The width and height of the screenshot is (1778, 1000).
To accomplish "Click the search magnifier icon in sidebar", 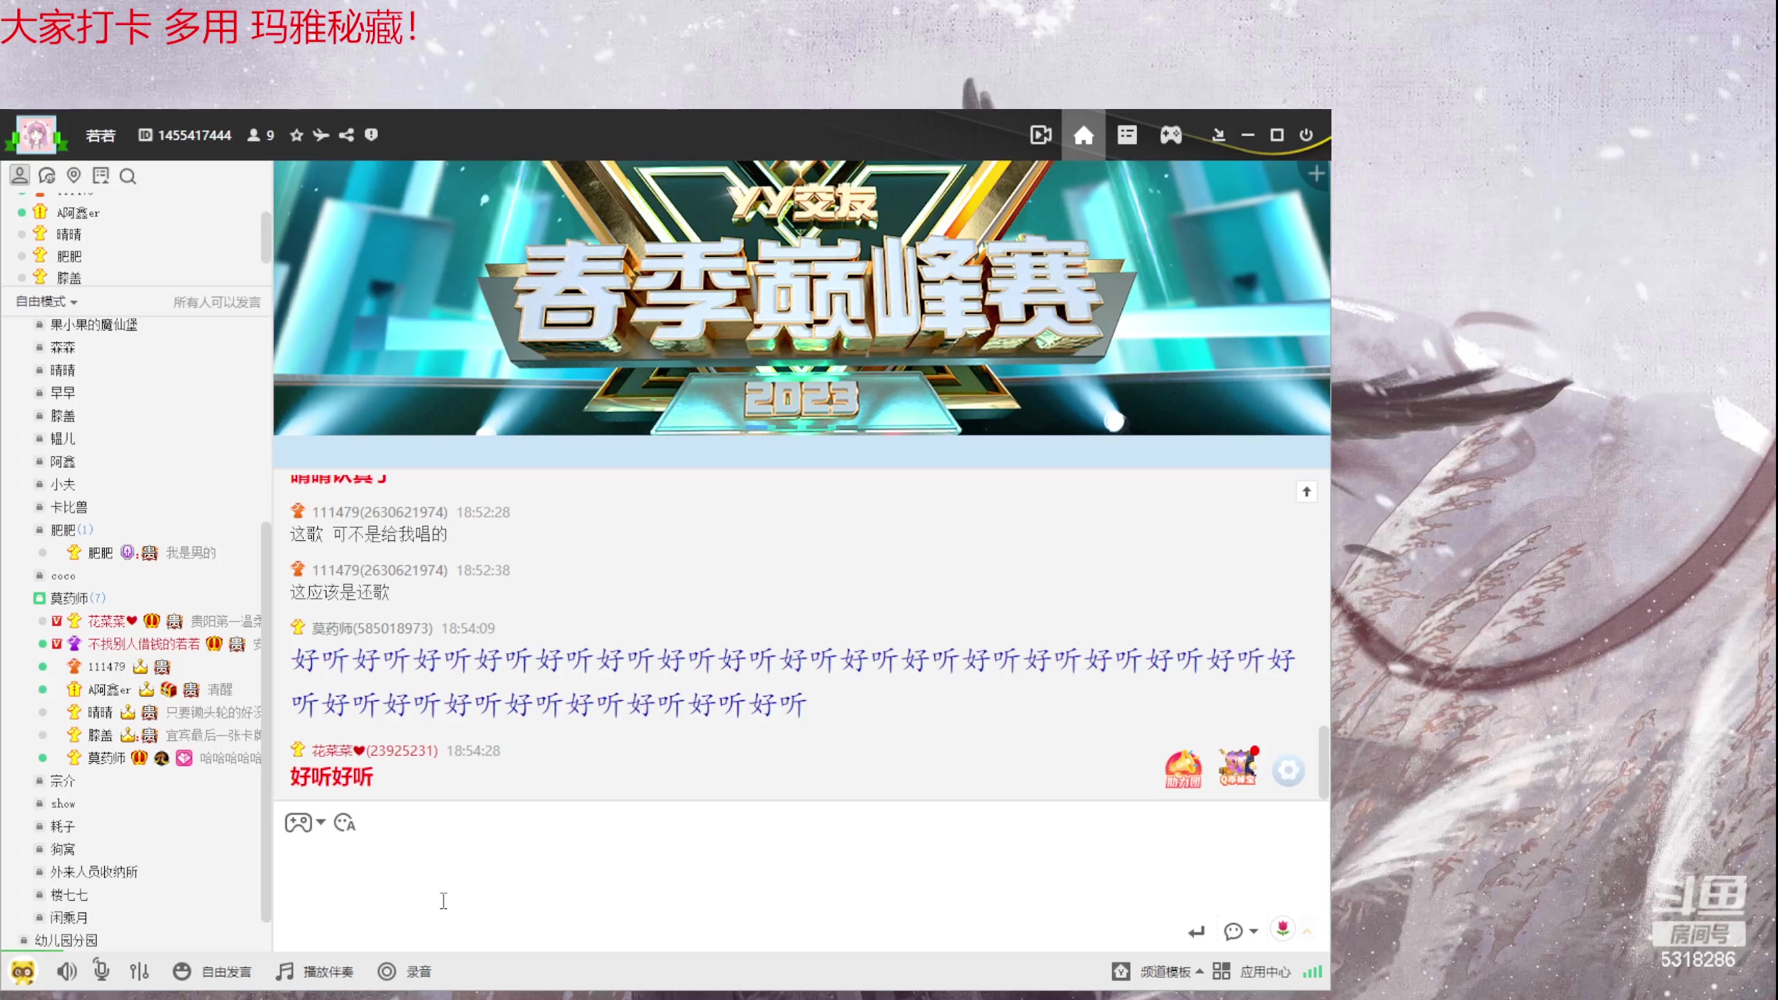I will (x=128, y=176).
